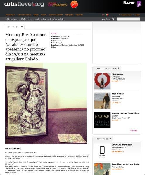Click the red beta badge icon
145x175 pixels.
[x=74, y=4]
